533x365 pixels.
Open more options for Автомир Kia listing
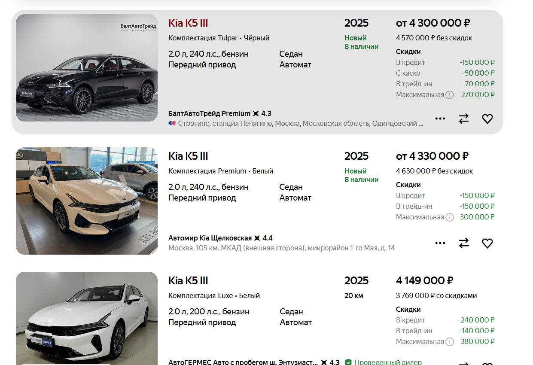pos(440,243)
